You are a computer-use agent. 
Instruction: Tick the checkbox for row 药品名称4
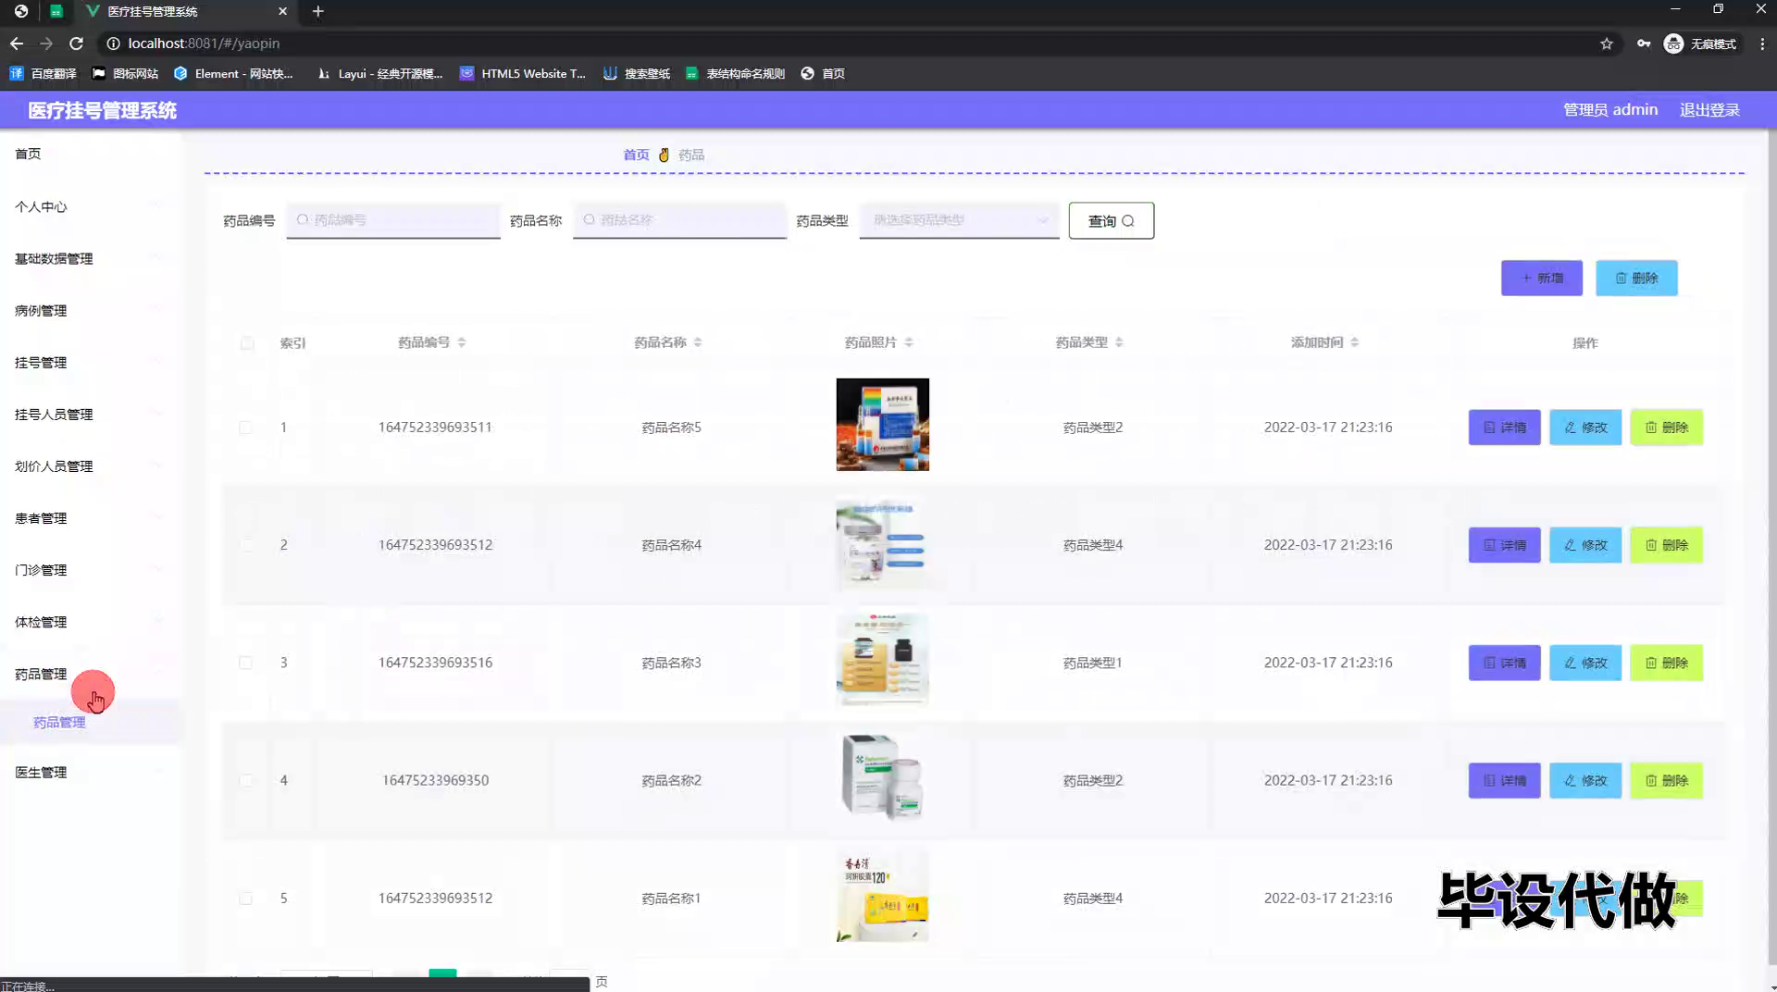click(245, 545)
